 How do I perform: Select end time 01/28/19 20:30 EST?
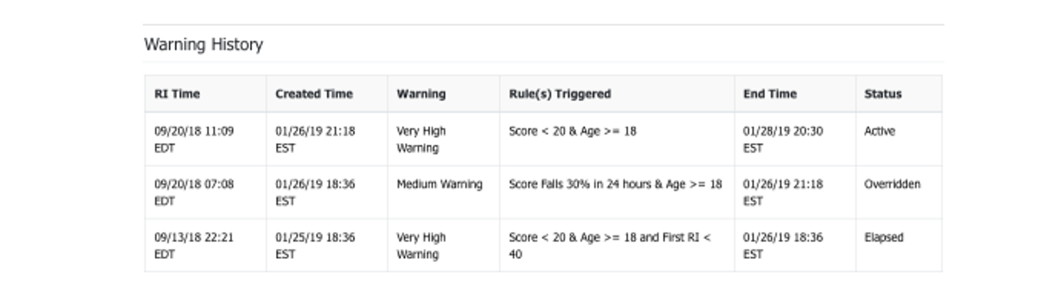tap(783, 140)
